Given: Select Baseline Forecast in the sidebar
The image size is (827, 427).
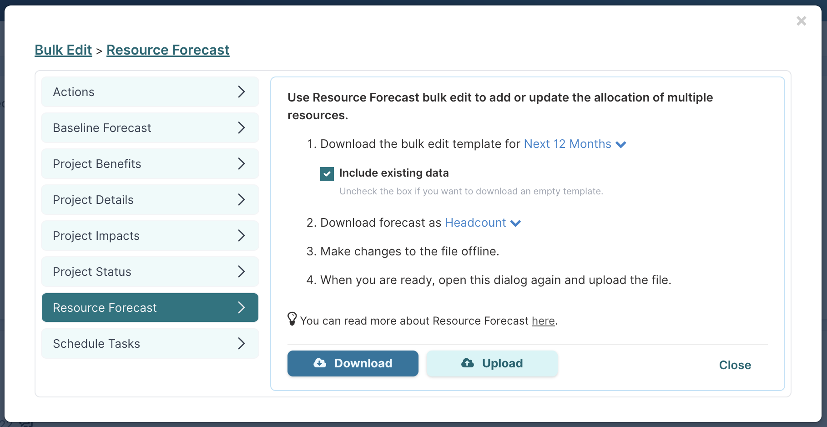Looking at the screenshot, I should pos(150,127).
